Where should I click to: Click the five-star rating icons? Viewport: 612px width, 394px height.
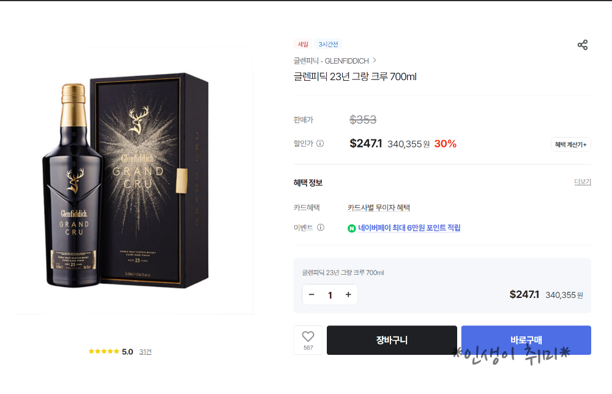click(104, 351)
